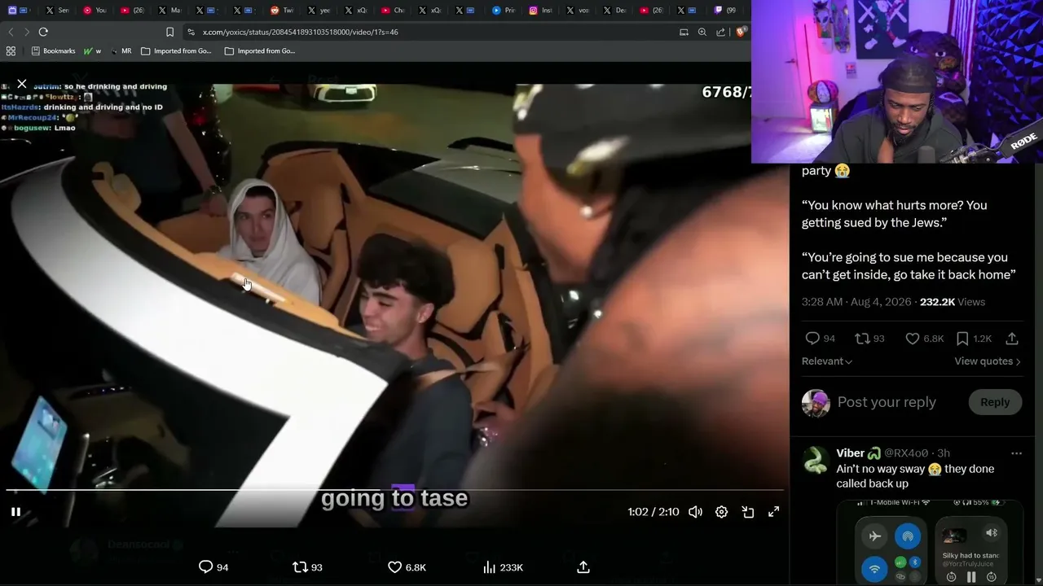Viewport: 1043px width, 586px height.
Task: Go forward in browser history
Action: point(27,32)
